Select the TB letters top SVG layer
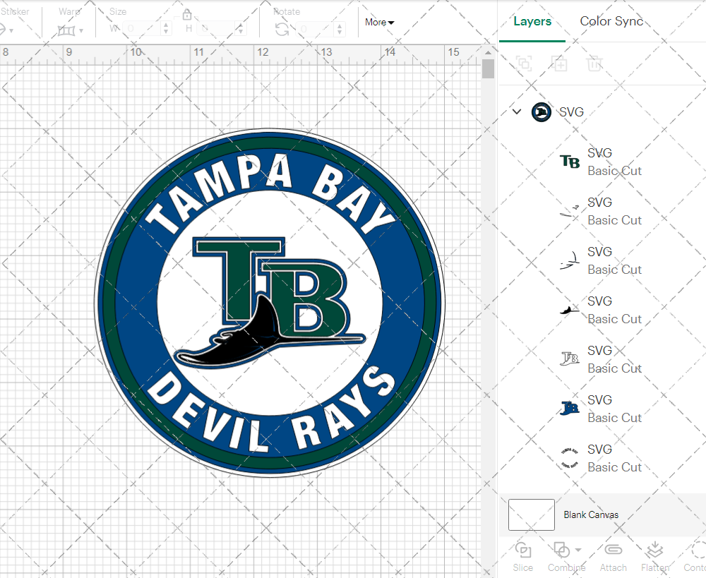Viewport: 706px width, 578px height. [x=600, y=162]
